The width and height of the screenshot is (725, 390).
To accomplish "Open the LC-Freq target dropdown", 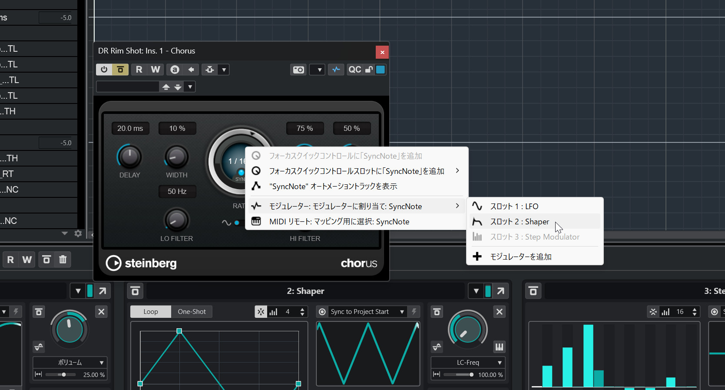I will (x=468, y=362).
